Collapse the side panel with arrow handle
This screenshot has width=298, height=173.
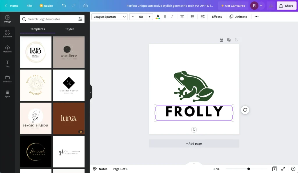(x=91, y=92)
